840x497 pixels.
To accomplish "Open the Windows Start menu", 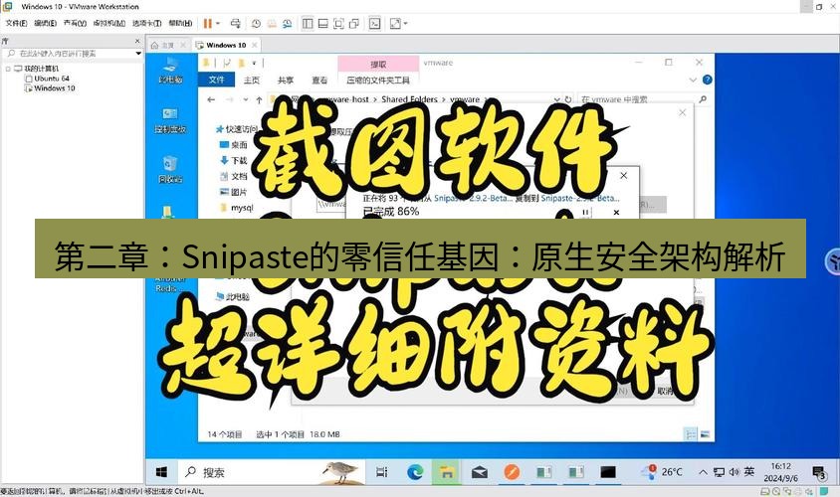I will tap(161, 472).
